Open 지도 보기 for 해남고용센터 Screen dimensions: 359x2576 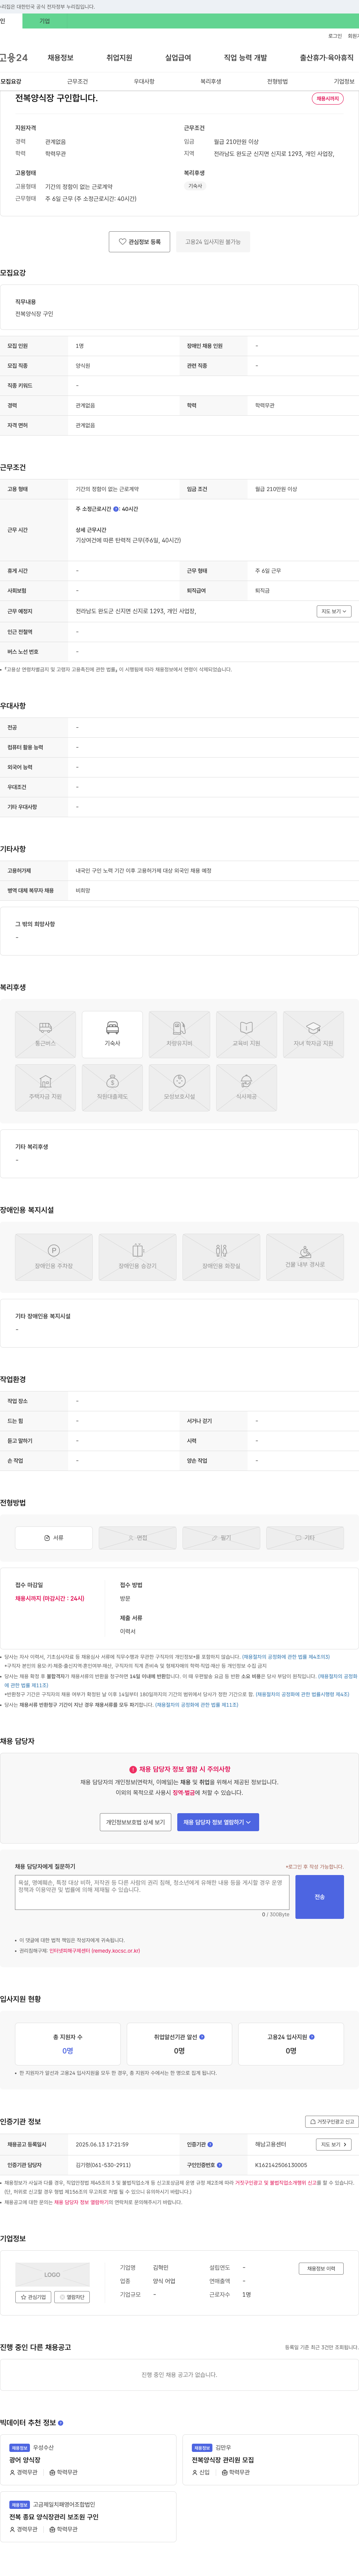click(333, 2144)
